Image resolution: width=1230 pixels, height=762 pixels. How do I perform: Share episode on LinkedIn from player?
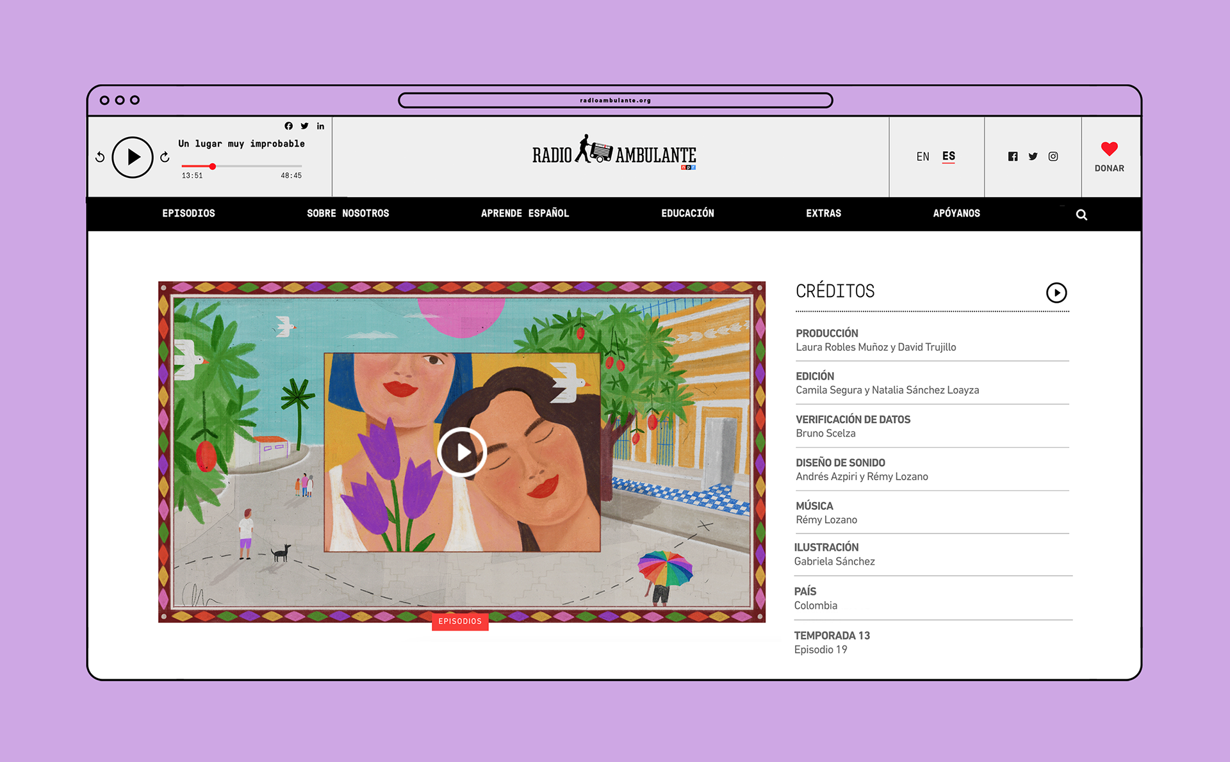point(320,126)
